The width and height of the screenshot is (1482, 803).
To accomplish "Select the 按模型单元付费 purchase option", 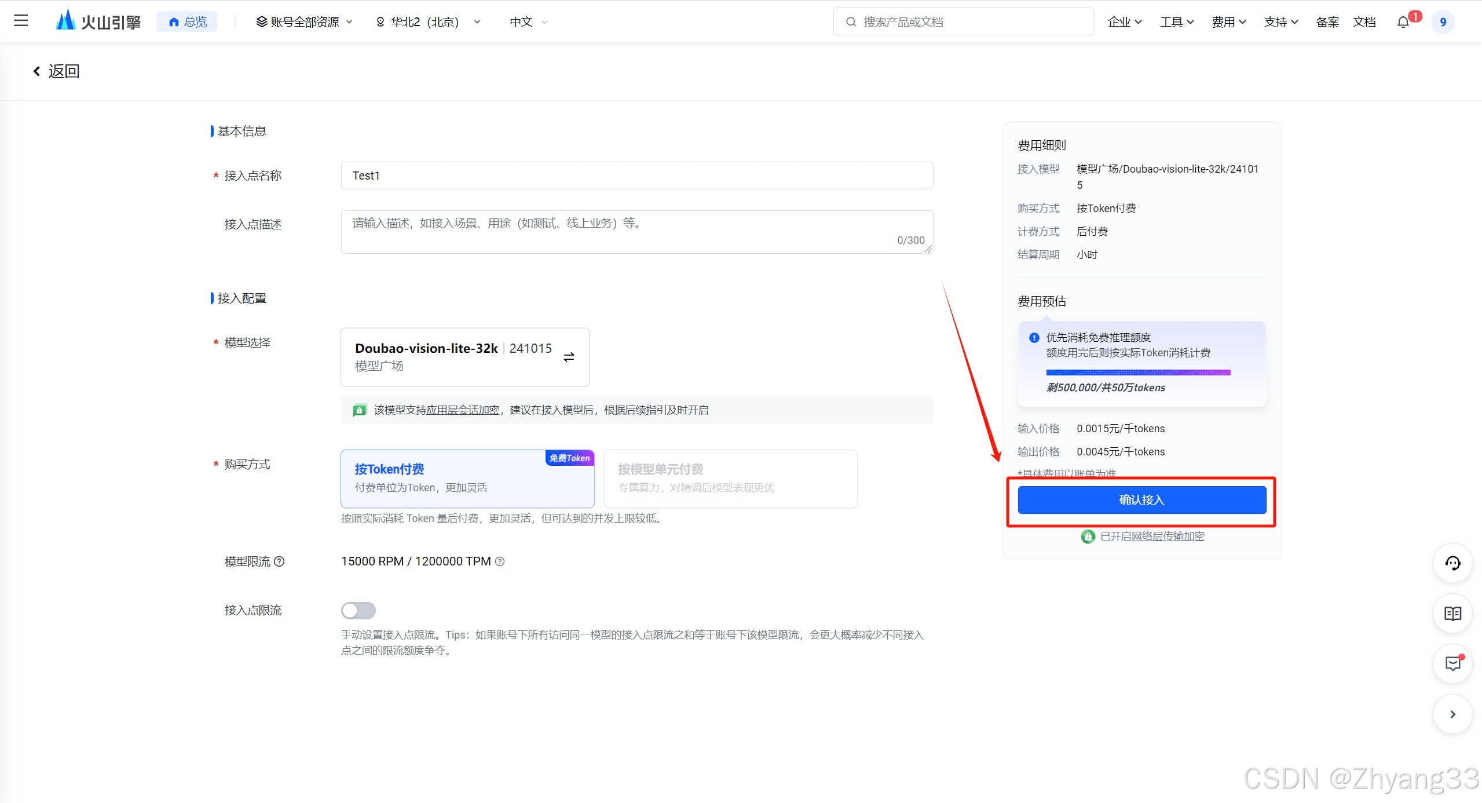I will coord(730,479).
